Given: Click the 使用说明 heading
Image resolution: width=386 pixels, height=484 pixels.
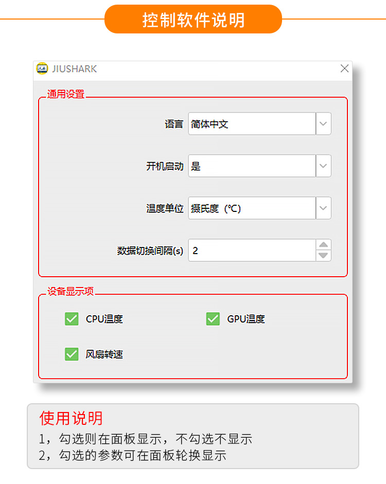Looking at the screenshot, I should 71,419.
